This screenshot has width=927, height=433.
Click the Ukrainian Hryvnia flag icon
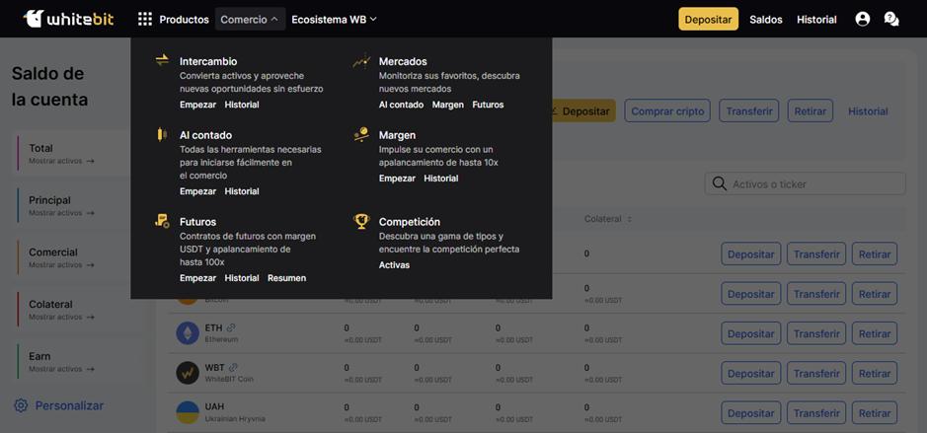click(188, 412)
